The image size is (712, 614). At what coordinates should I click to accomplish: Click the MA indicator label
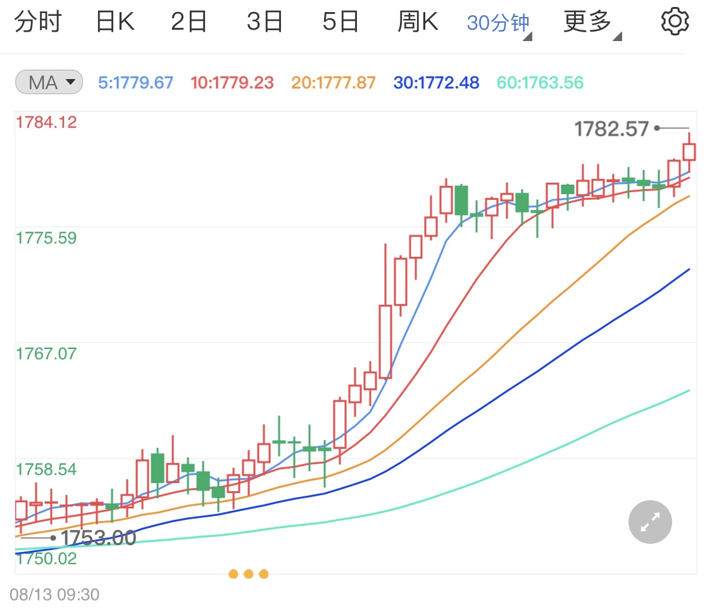[49, 82]
